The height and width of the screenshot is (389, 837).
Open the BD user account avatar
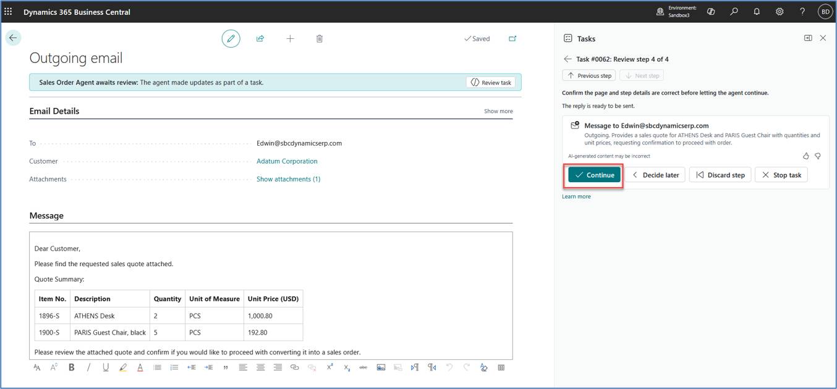click(x=825, y=11)
